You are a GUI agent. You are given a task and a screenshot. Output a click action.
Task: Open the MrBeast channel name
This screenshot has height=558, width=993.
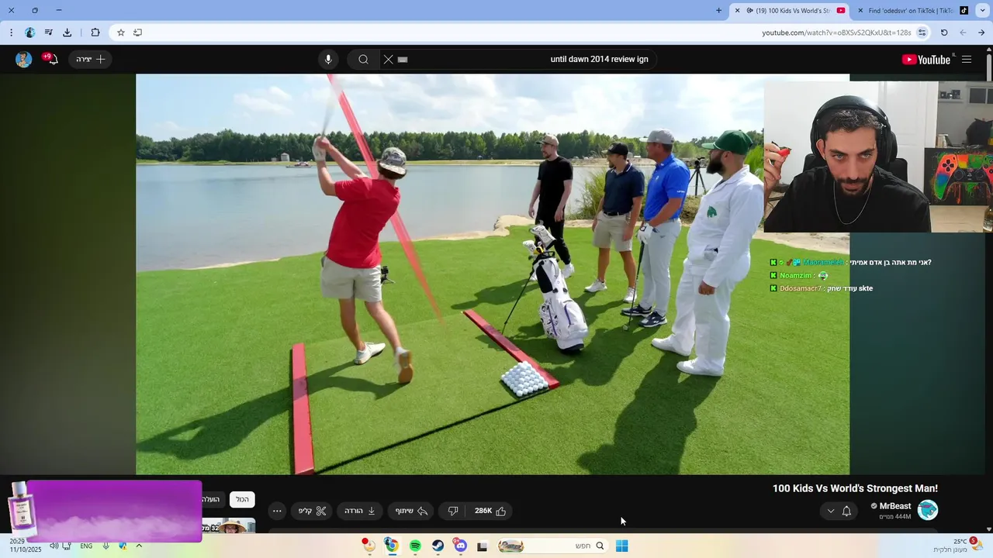(895, 506)
